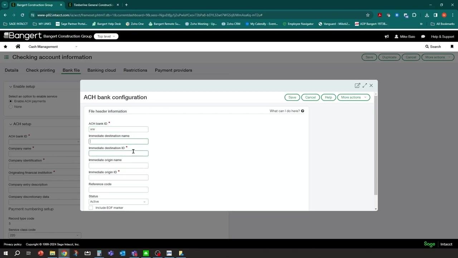Open the announcements megaphone icon
The height and width of the screenshot is (258, 458).
(x=386, y=37)
